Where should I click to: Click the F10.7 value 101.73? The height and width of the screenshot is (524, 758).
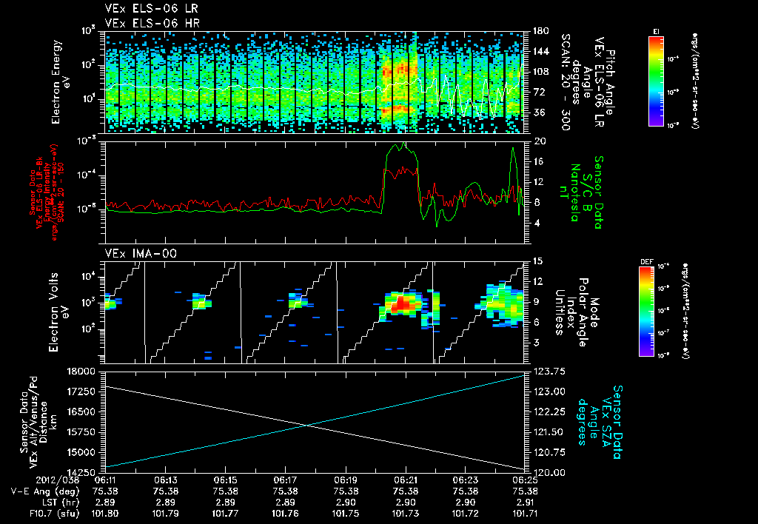[x=405, y=514]
